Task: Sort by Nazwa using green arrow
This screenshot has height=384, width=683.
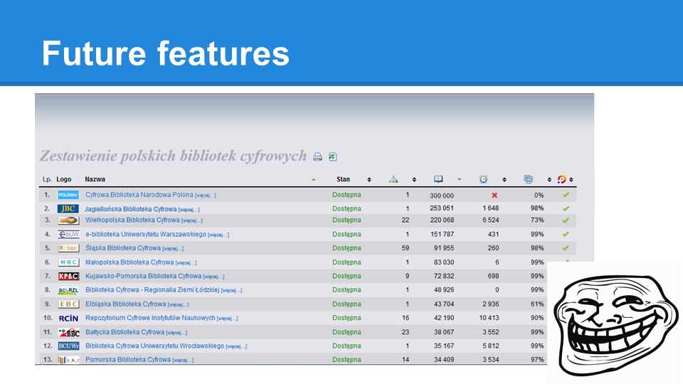Action: point(313,179)
